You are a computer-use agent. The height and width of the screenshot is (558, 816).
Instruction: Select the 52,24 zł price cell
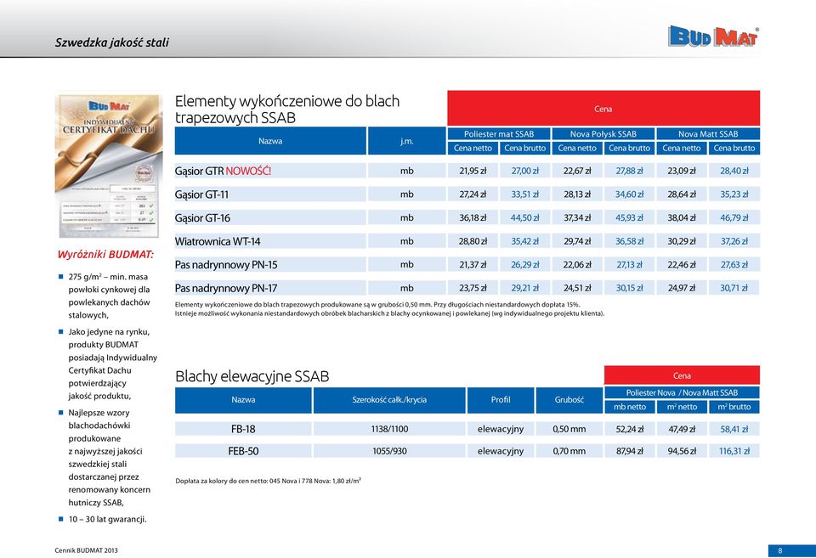click(629, 429)
